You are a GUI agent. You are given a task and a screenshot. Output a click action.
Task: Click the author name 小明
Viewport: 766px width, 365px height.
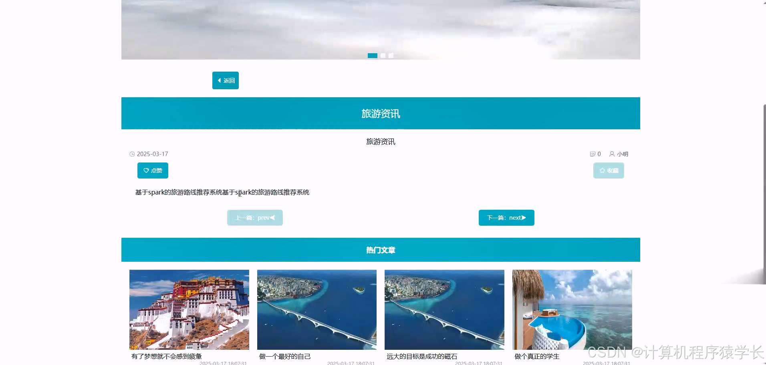[623, 154]
